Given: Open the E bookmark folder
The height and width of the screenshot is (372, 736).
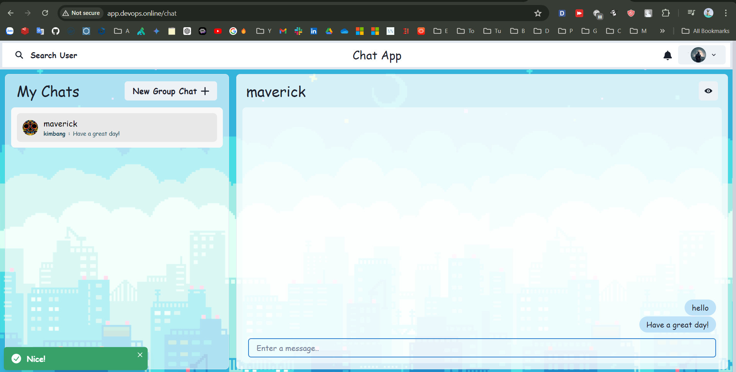Looking at the screenshot, I should (x=441, y=31).
